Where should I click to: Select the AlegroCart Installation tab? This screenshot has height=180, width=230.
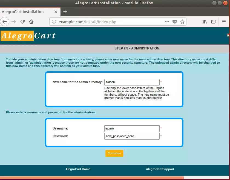point(30,12)
